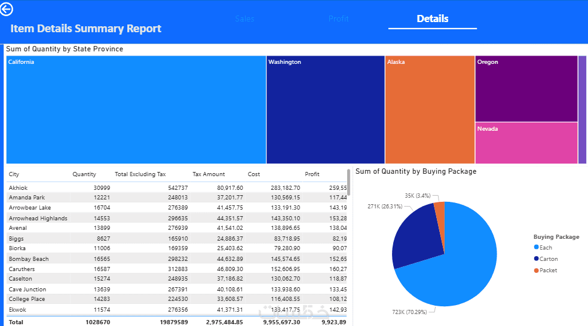The width and height of the screenshot is (588, 326).
Task: Click the cost value '283,182.70'
Action: point(285,187)
